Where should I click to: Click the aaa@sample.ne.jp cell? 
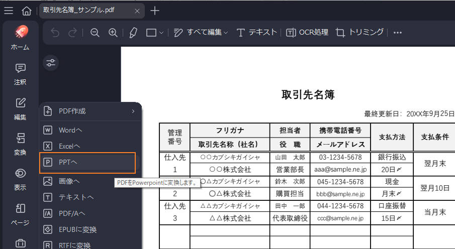(x=340, y=170)
